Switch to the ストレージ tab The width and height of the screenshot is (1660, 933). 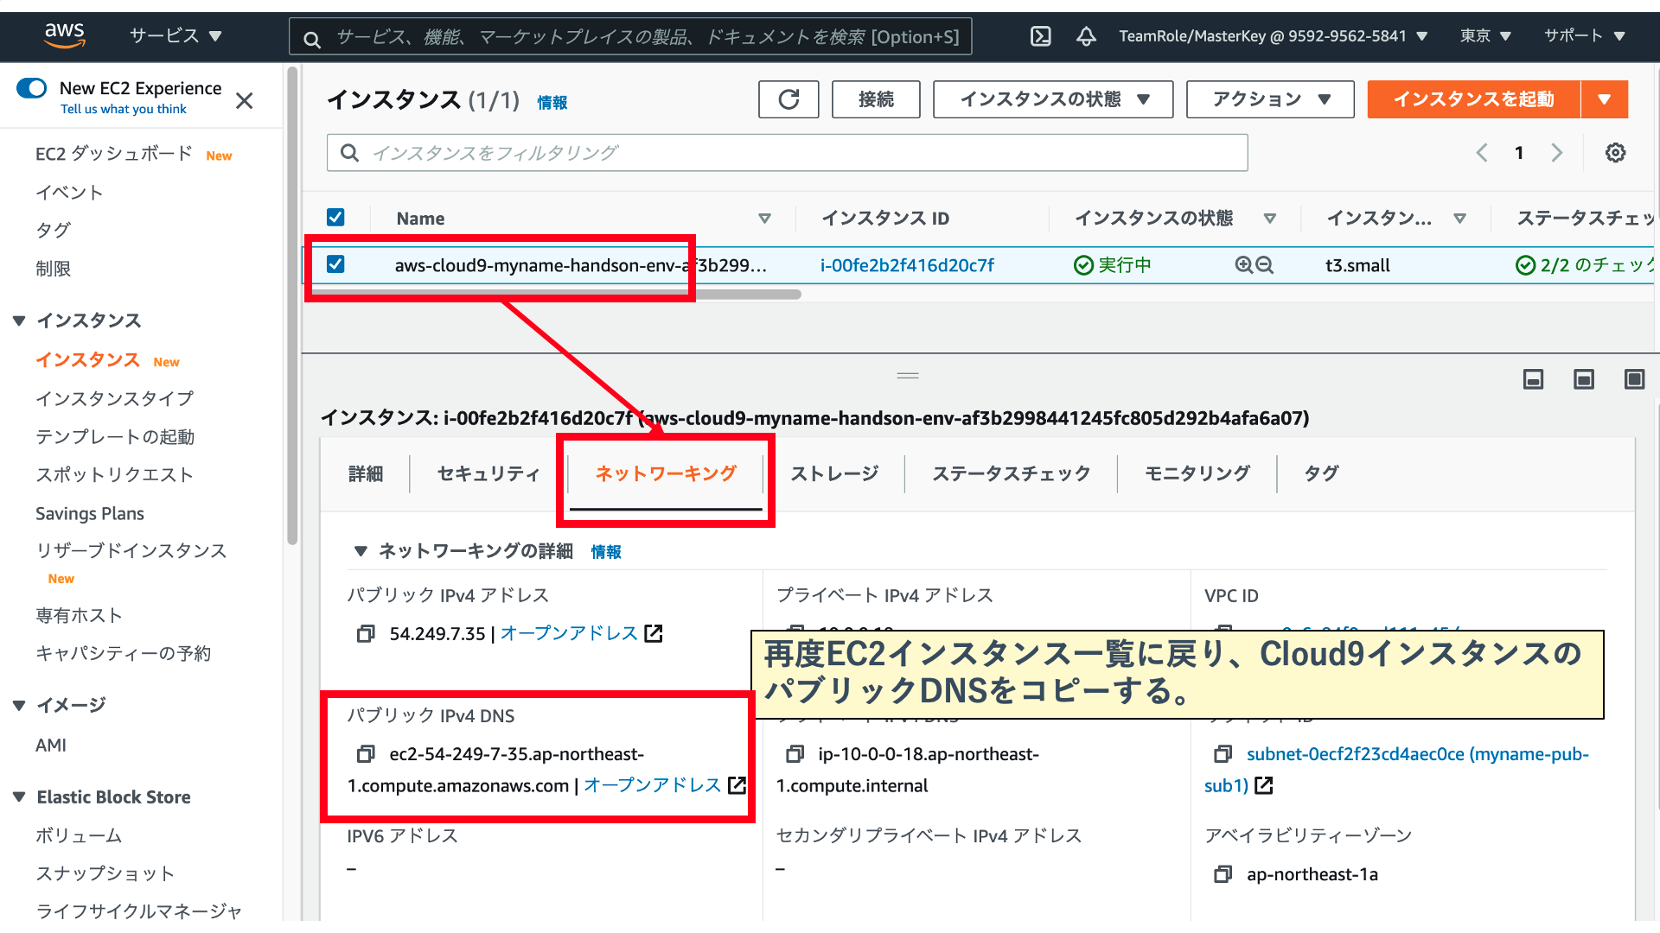pyautogui.click(x=834, y=473)
